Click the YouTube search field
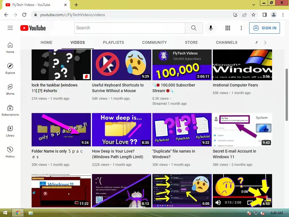The height and width of the screenshot is (217, 289). (130, 28)
